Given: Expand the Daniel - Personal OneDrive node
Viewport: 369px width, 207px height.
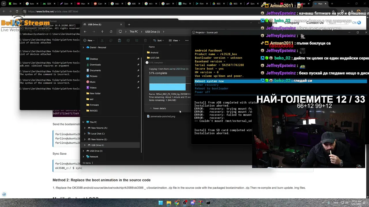Looking at the screenshot, I should (83, 47).
